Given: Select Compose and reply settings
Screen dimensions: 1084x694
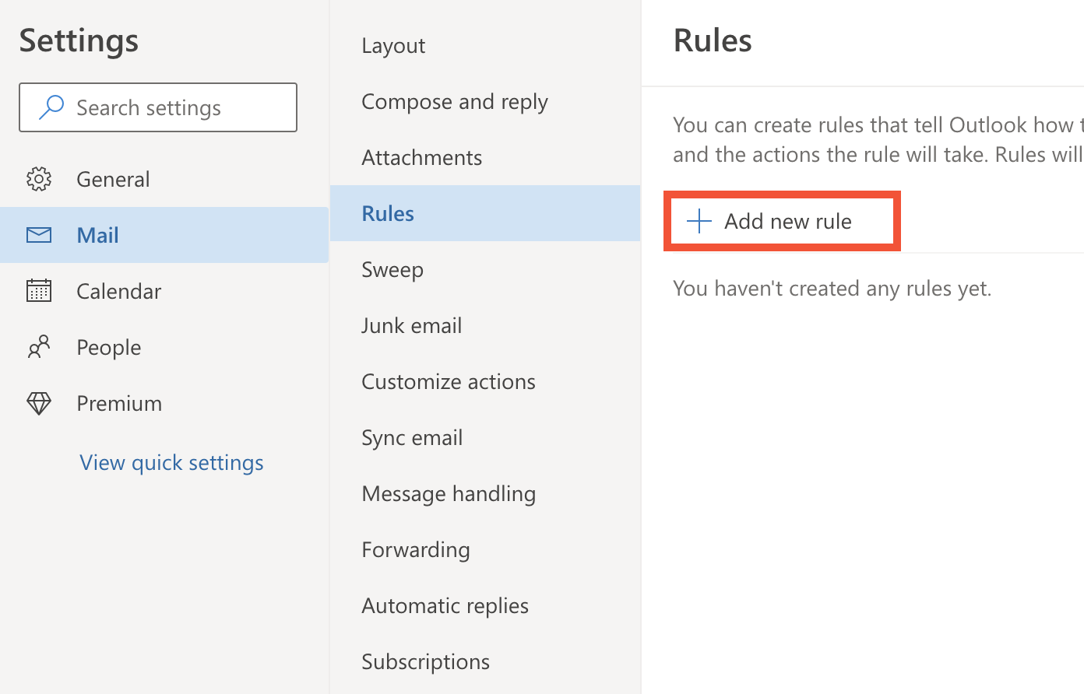Looking at the screenshot, I should coord(454,101).
